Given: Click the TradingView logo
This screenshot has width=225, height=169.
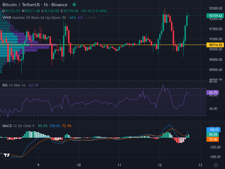Looking at the screenshot, I should [x=7, y=155].
